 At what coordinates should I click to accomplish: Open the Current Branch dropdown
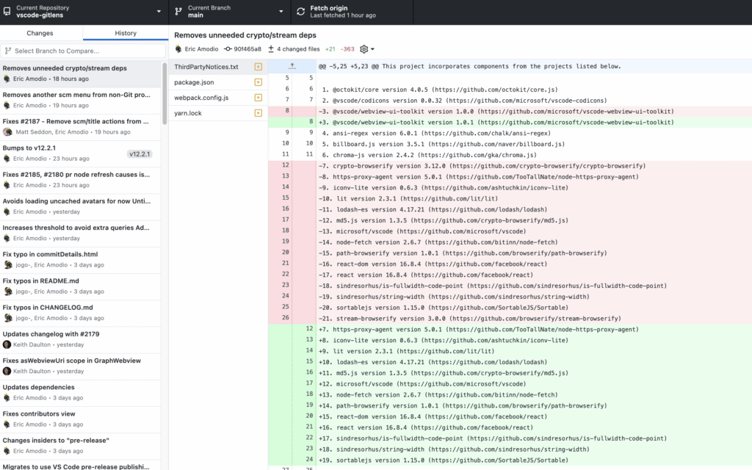pyautogui.click(x=230, y=12)
